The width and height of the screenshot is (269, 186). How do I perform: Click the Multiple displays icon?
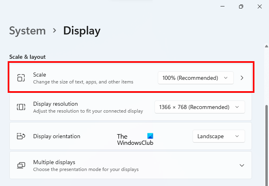click(21, 165)
